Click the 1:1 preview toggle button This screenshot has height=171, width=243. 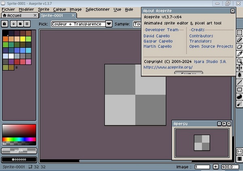239,151
